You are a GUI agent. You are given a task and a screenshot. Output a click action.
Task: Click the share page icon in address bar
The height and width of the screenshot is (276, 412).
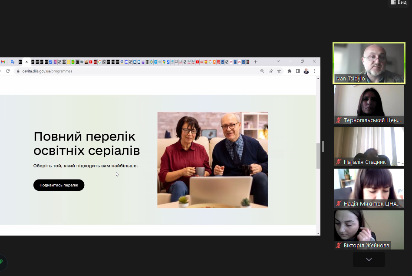[x=270, y=71]
